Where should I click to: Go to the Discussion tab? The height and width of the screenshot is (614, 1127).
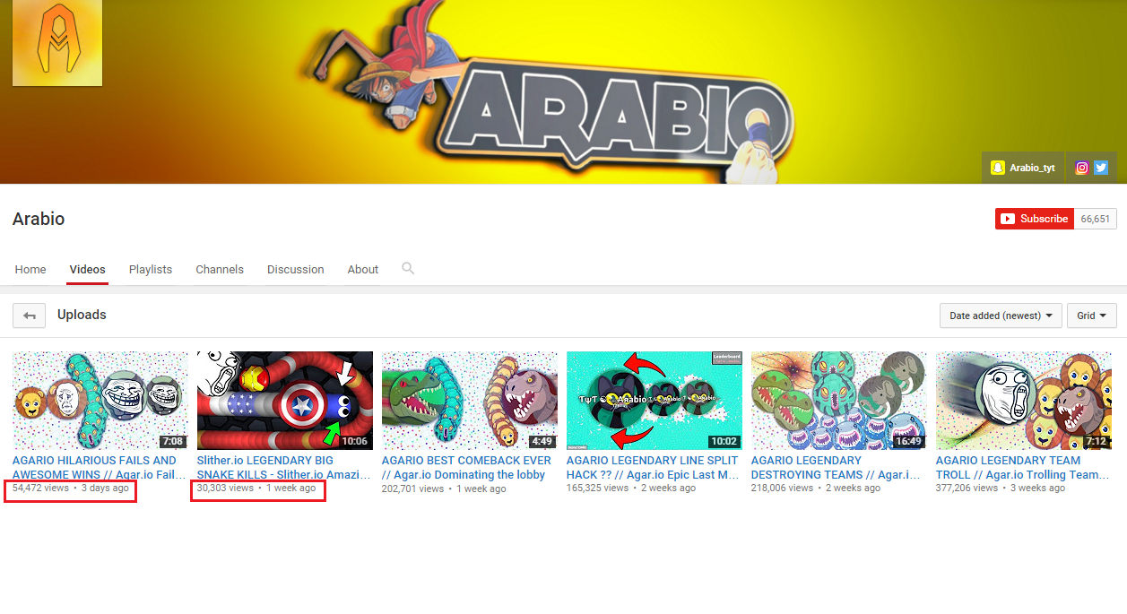[296, 269]
